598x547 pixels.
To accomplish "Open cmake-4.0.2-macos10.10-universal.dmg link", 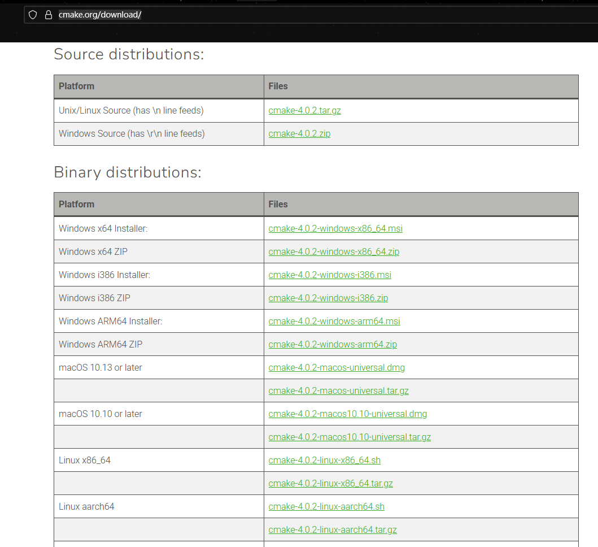I will pos(347,414).
